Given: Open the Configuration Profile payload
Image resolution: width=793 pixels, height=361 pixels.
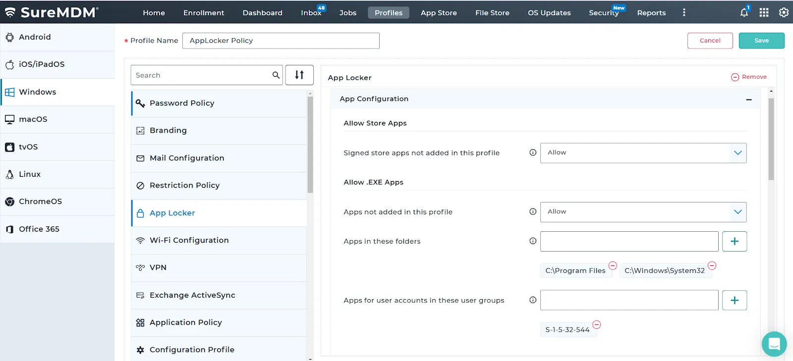Looking at the screenshot, I should pos(219,350).
